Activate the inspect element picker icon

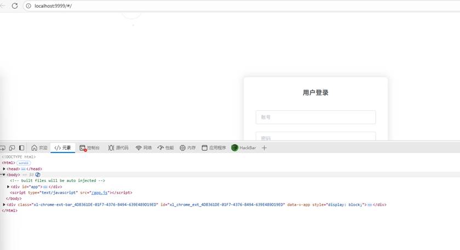coord(3,148)
